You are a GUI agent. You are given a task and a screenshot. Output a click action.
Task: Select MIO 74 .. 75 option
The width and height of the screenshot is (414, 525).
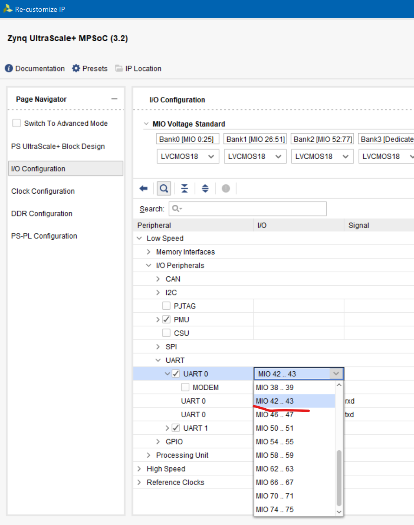pos(295,509)
